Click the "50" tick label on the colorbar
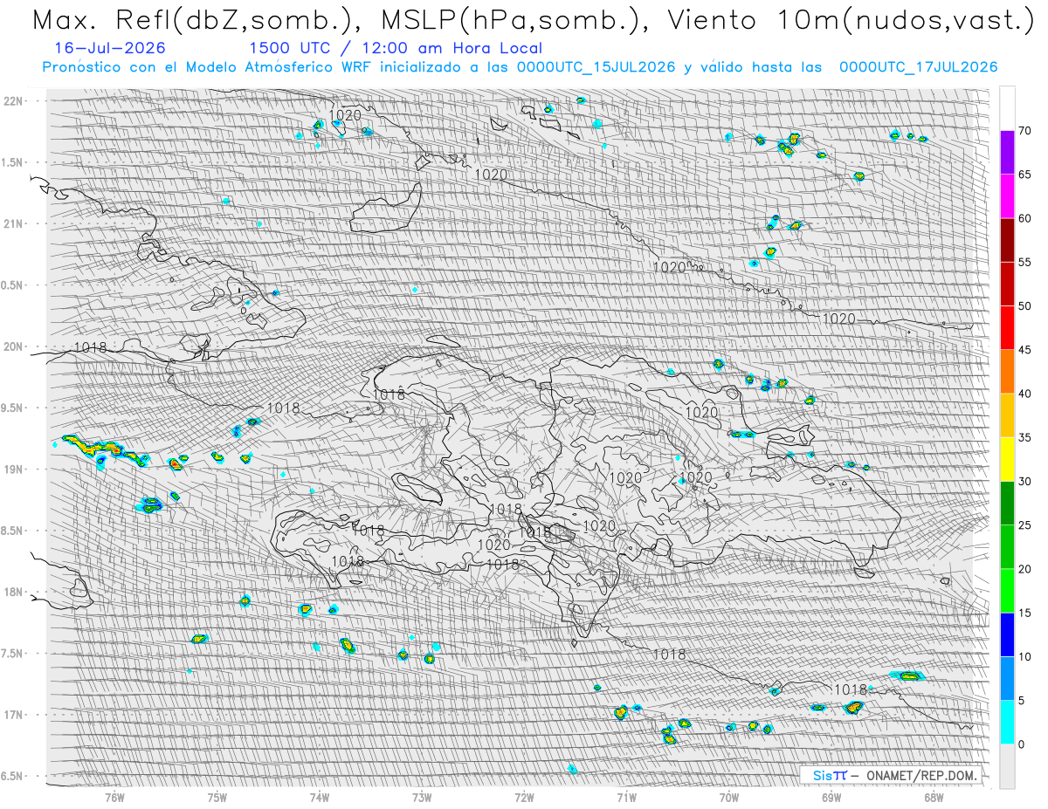Image resolution: width=1048 pixels, height=809 pixels. tap(1025, 306)
